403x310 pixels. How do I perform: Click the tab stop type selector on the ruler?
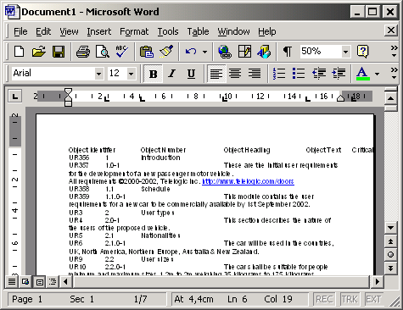pyautogui.click(x=14, y=97)
